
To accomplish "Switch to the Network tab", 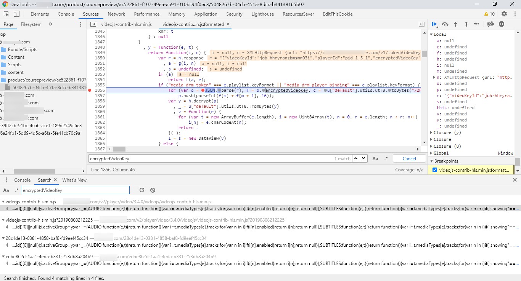I will coord(116,14).
